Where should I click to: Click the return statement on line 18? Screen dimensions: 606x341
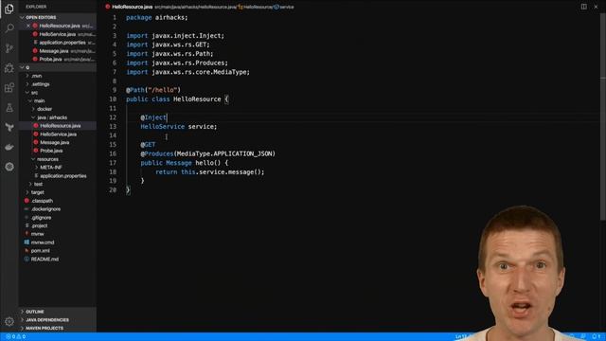[210, 171]
